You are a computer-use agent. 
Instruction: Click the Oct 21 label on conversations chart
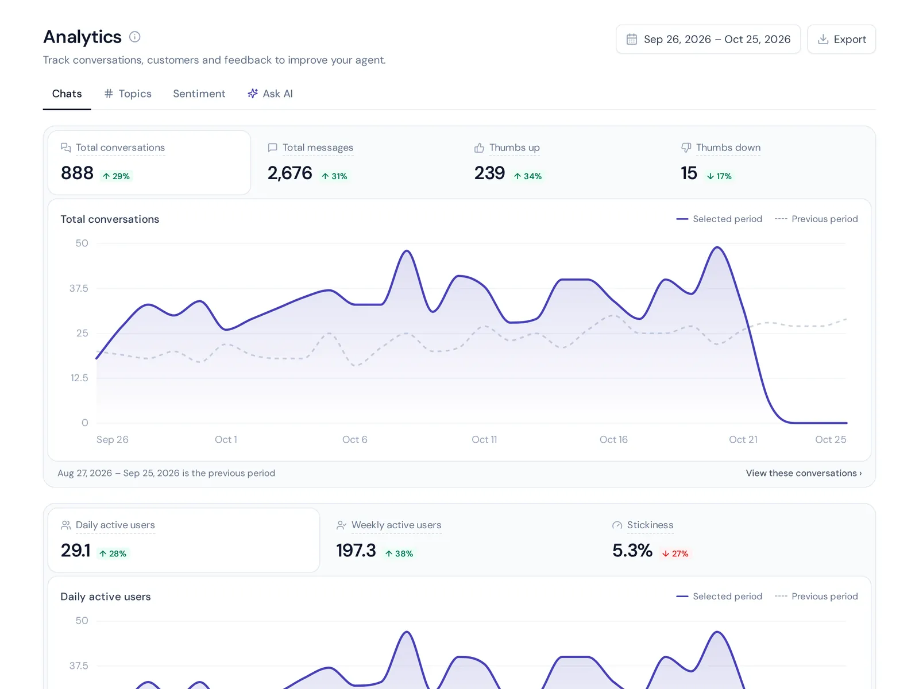click(743, 440)
